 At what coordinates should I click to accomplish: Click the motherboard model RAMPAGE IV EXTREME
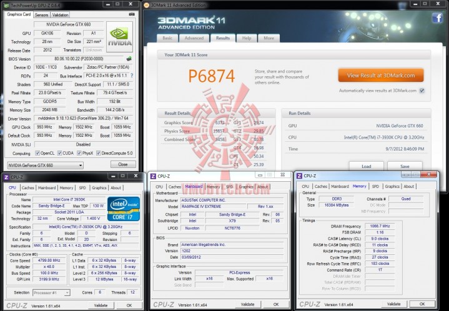pyautogui.click(x=214, y=207)
